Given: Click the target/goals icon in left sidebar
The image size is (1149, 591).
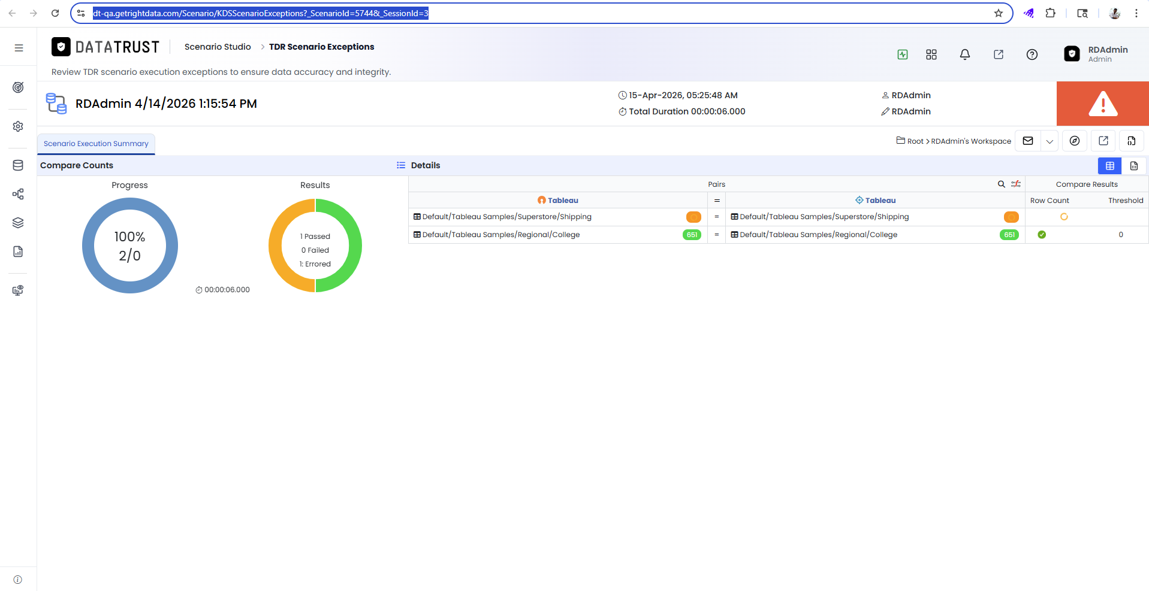Looking at the screenshot, I should point(19,87).
